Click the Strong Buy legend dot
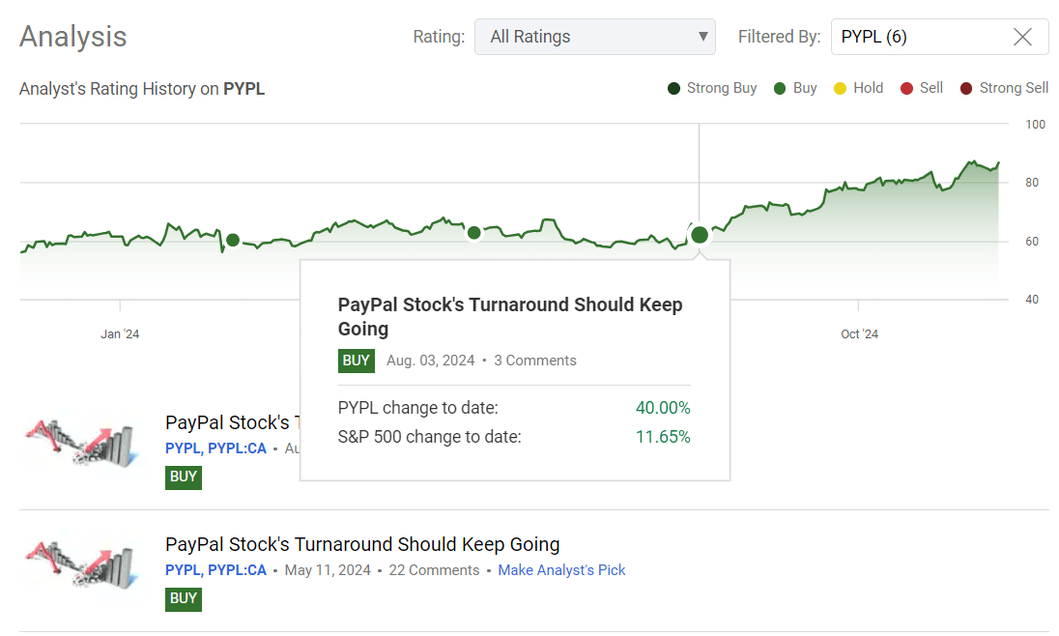The height and width of the screenshot is (636, 1059). pos(674,88)
